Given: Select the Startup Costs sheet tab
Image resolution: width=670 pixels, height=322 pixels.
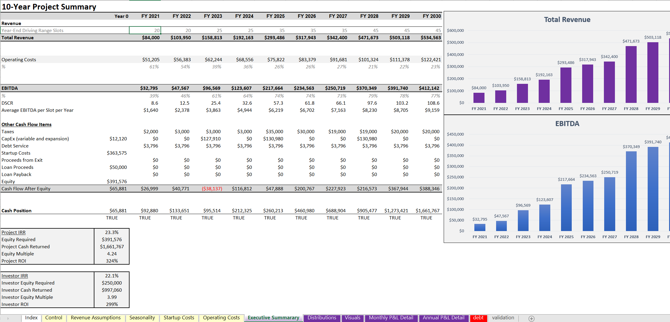Looking at the screenshot, I should tap(179, 318).
